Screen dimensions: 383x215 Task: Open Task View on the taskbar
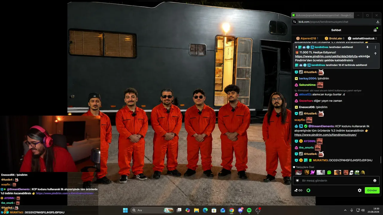point(179,210)
